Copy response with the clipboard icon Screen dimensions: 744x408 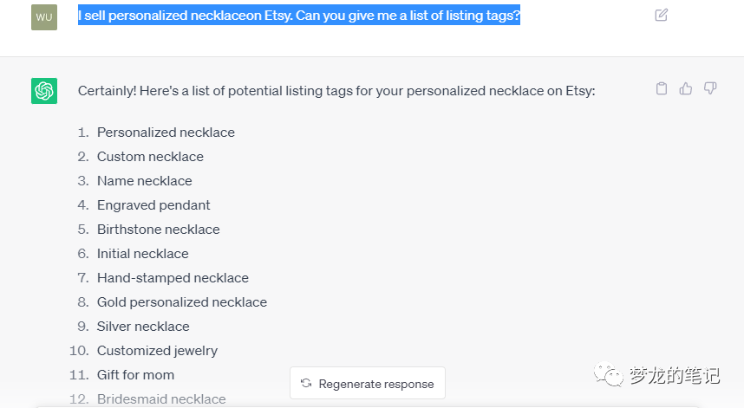662,88
